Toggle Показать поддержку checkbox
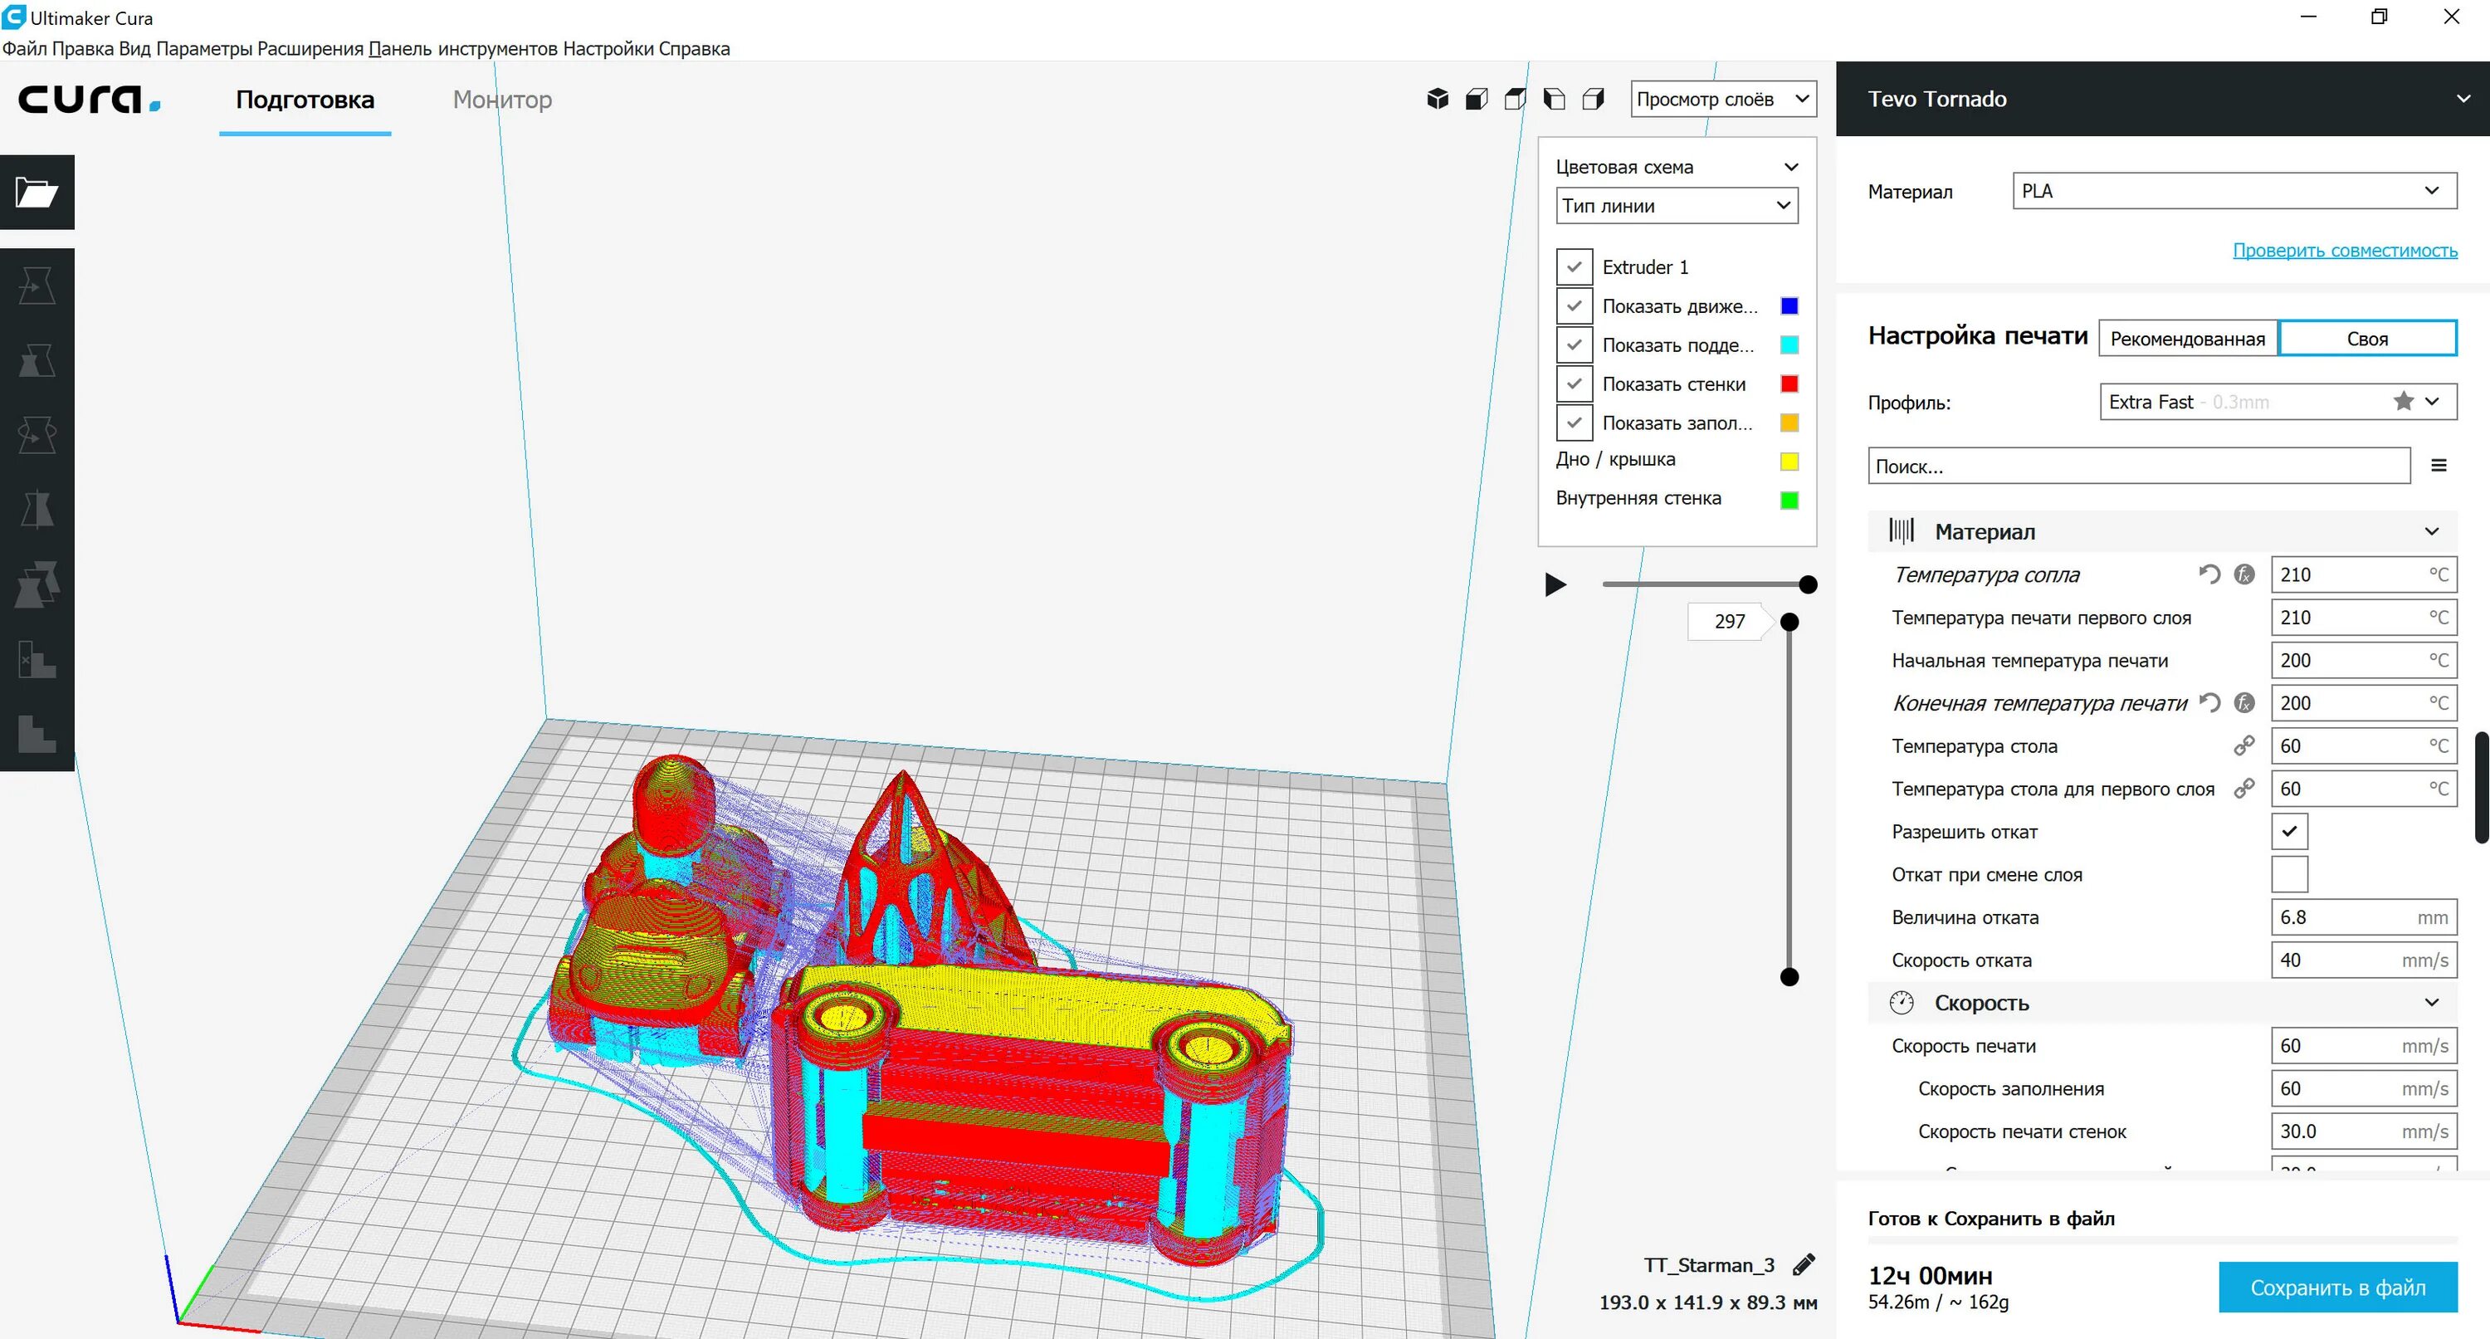The image size is (2490, 1339). coord(1574,345)
